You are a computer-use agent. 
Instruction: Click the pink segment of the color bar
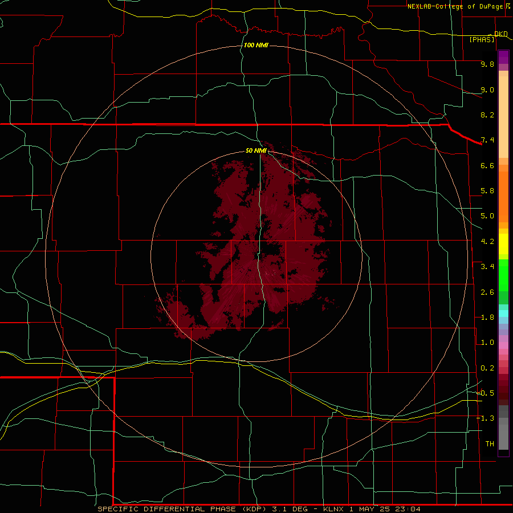[x=503, y=345]
